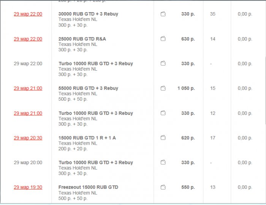
Task: Click wallet icon for 22:00 Turbo 10000 row
Action: 163,63
